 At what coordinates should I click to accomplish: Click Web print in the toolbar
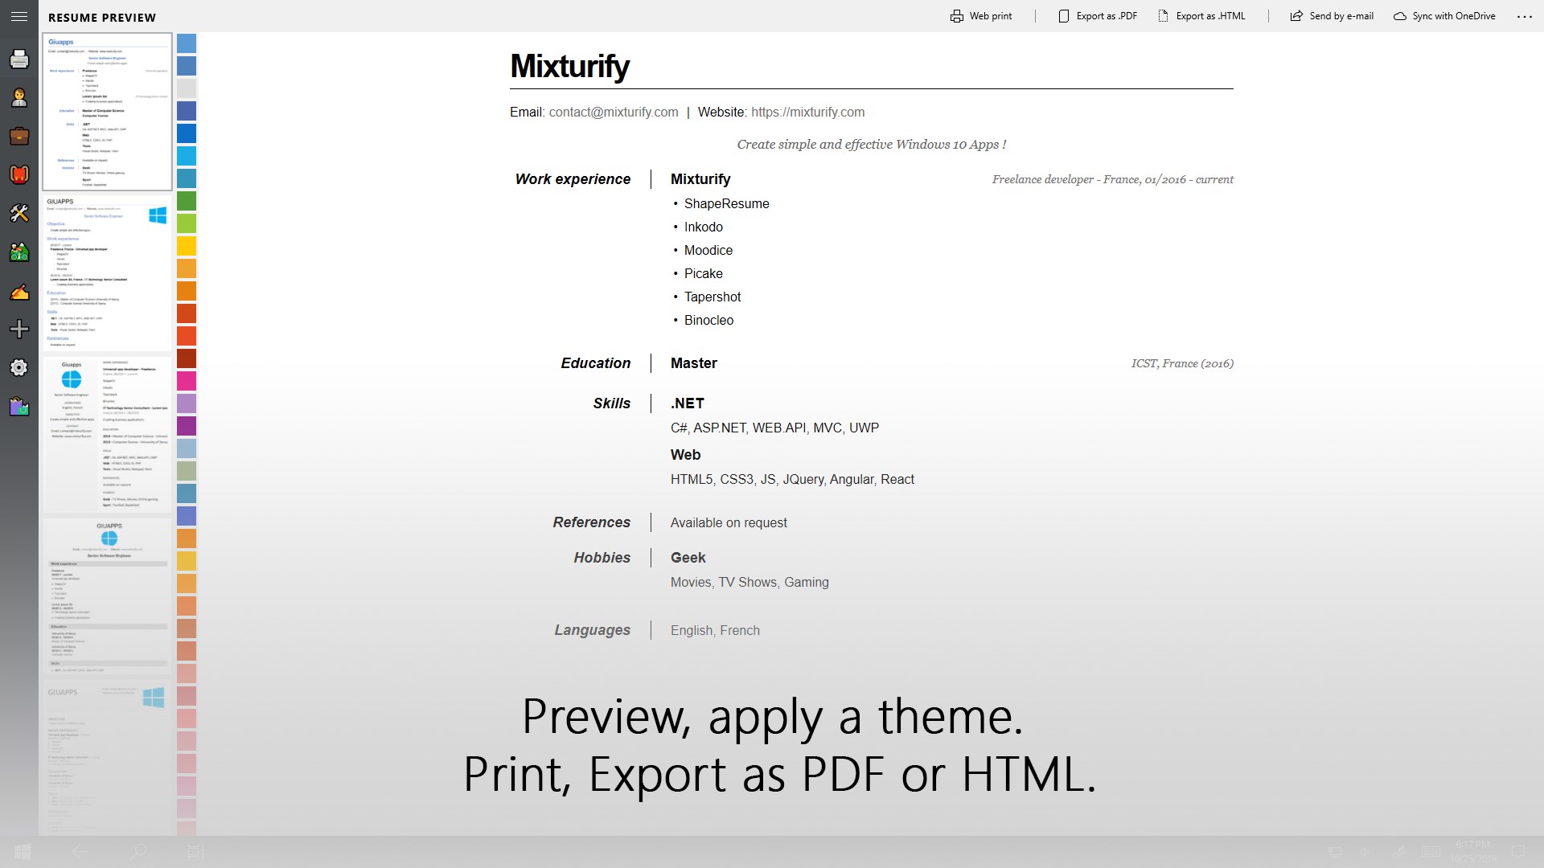point(981,16)
